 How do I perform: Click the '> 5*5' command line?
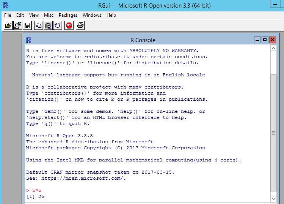[x=34, y=190]
